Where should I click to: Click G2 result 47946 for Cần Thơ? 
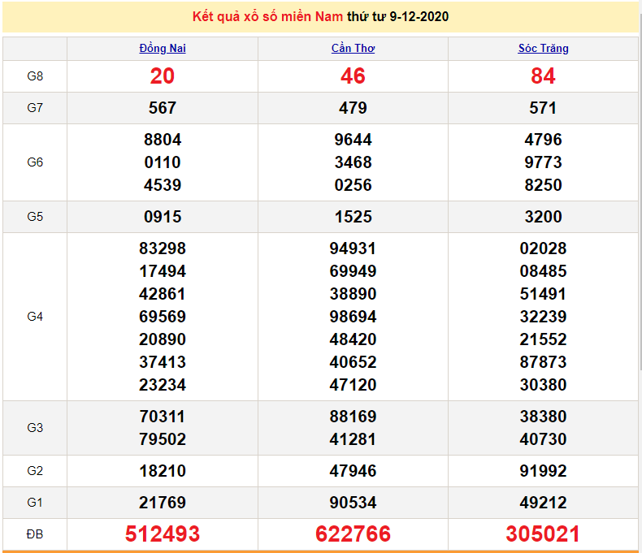point(353,471)
